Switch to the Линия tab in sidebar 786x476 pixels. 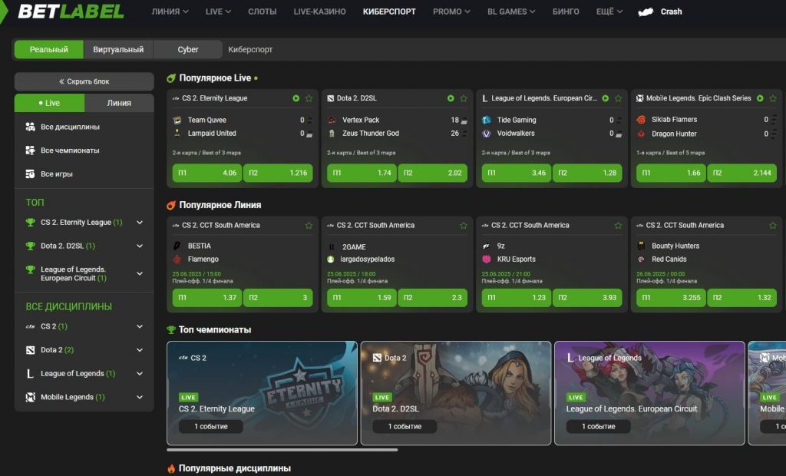coord(119,103)
